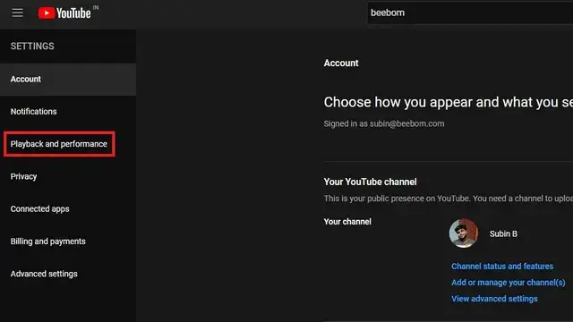573x322 pixels.
Task: Open Advanced settings in sidebar
Action: (x=68, y=274)
